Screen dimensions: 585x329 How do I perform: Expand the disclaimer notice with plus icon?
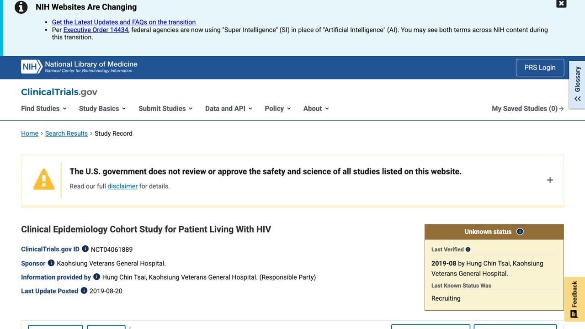pyautogui.click(x=550, y=180)
